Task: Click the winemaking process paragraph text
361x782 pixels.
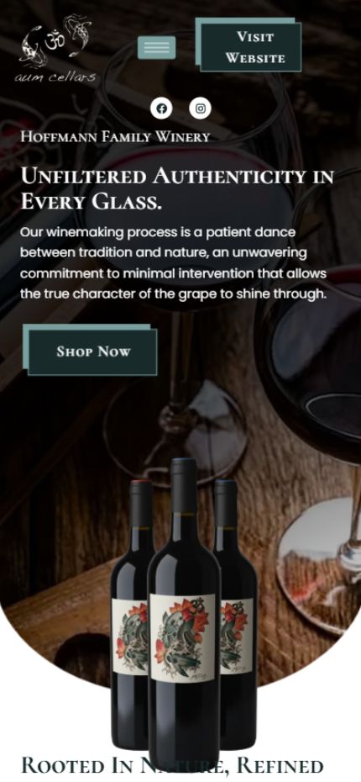Action: (x=174, y=263)
